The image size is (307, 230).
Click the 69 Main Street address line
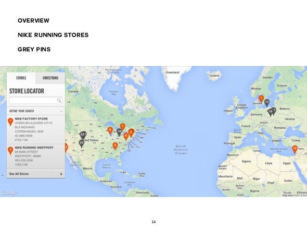(x=26, y=152)
